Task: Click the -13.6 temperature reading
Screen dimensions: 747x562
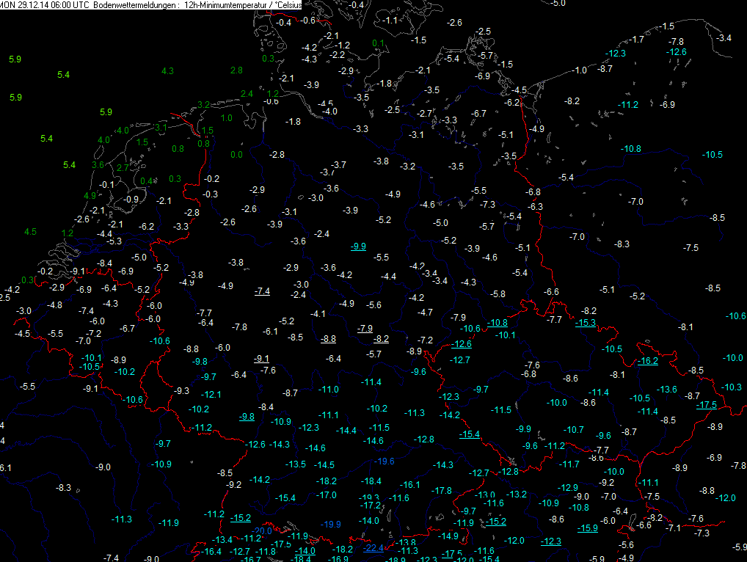Action: (x=667, y=389)
